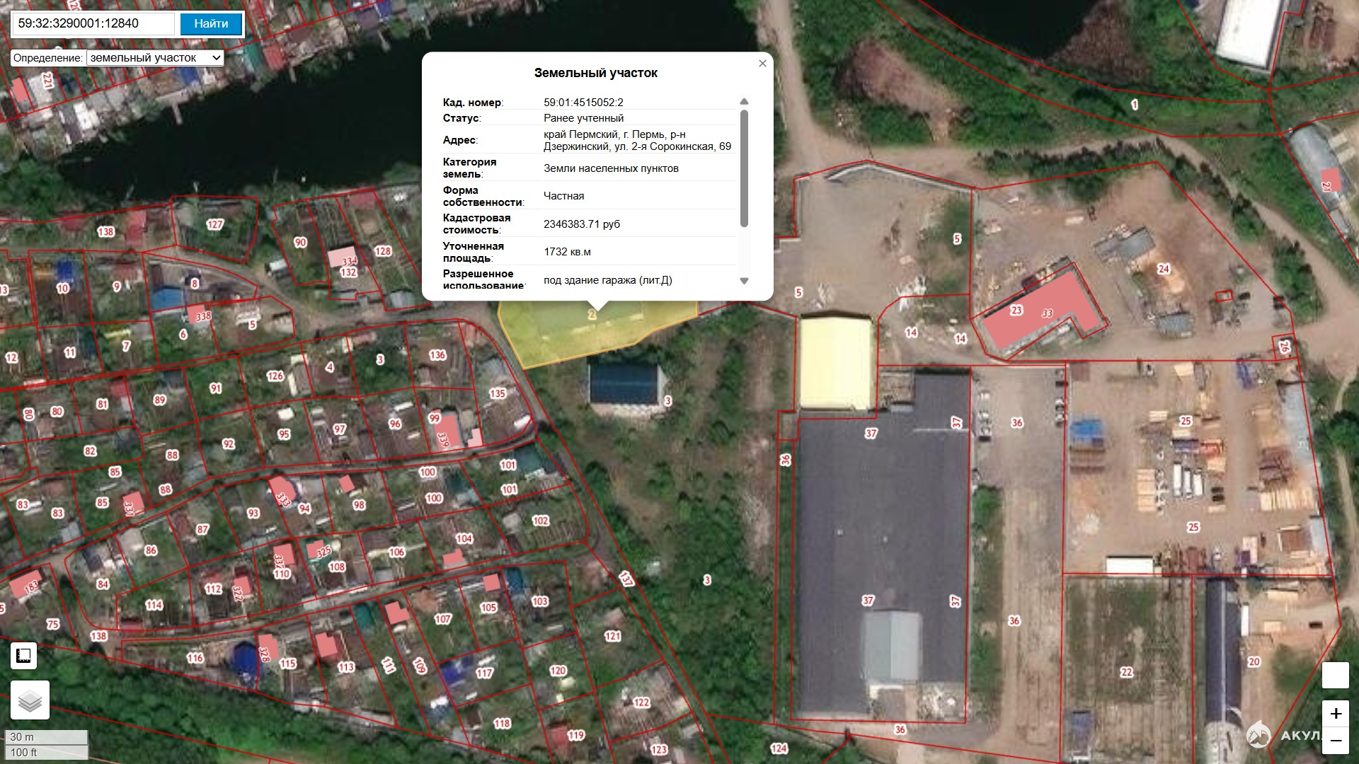The image size is (1359, 764).
Task: Click the 30 m scale bar
Action: (46, 737)
